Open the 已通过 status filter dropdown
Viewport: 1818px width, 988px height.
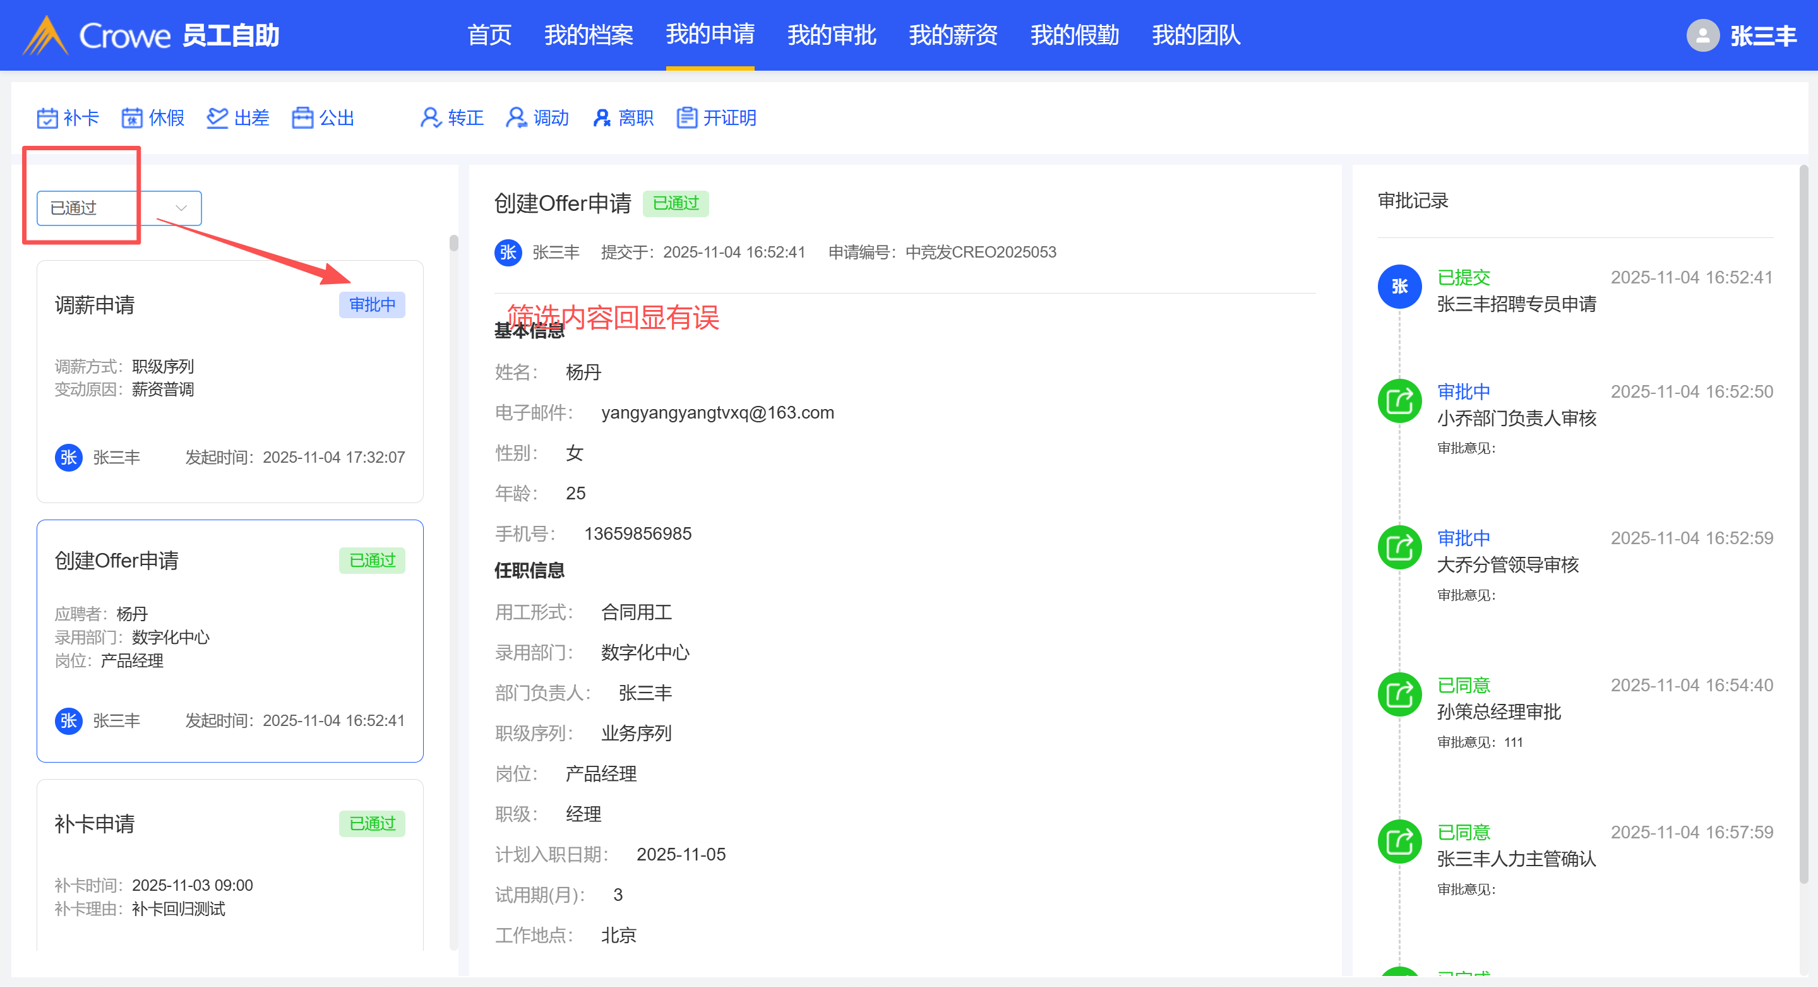tap(119, 208)
